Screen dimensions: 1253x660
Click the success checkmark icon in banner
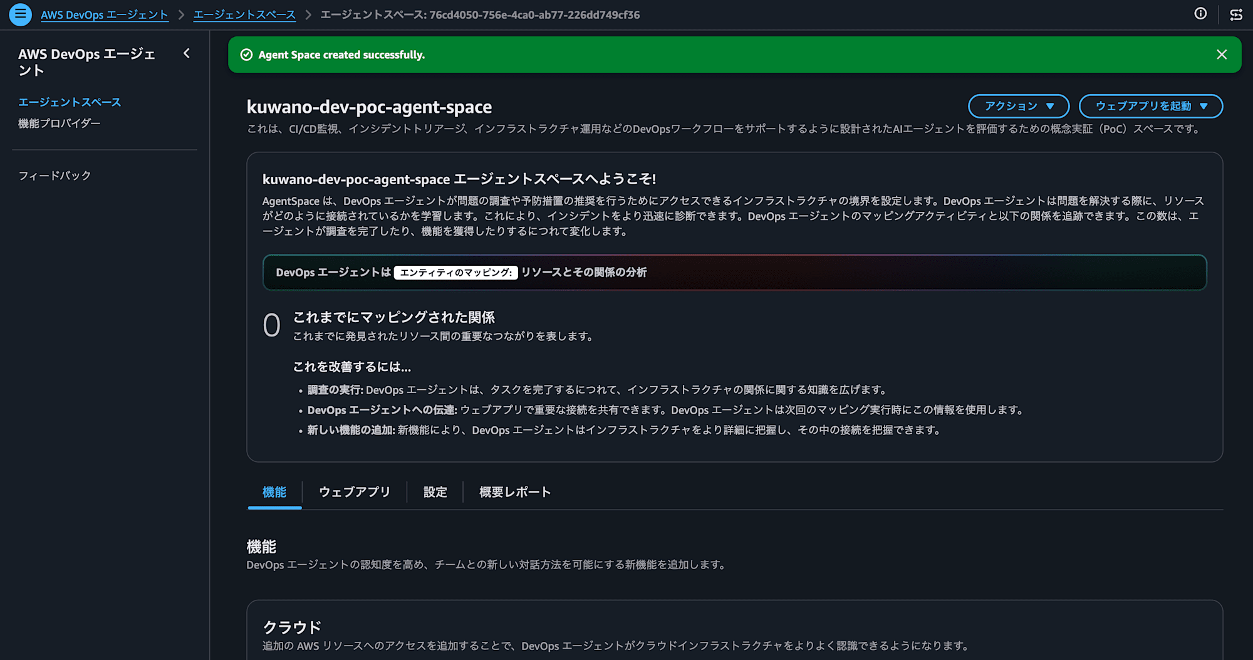(247, 55)
